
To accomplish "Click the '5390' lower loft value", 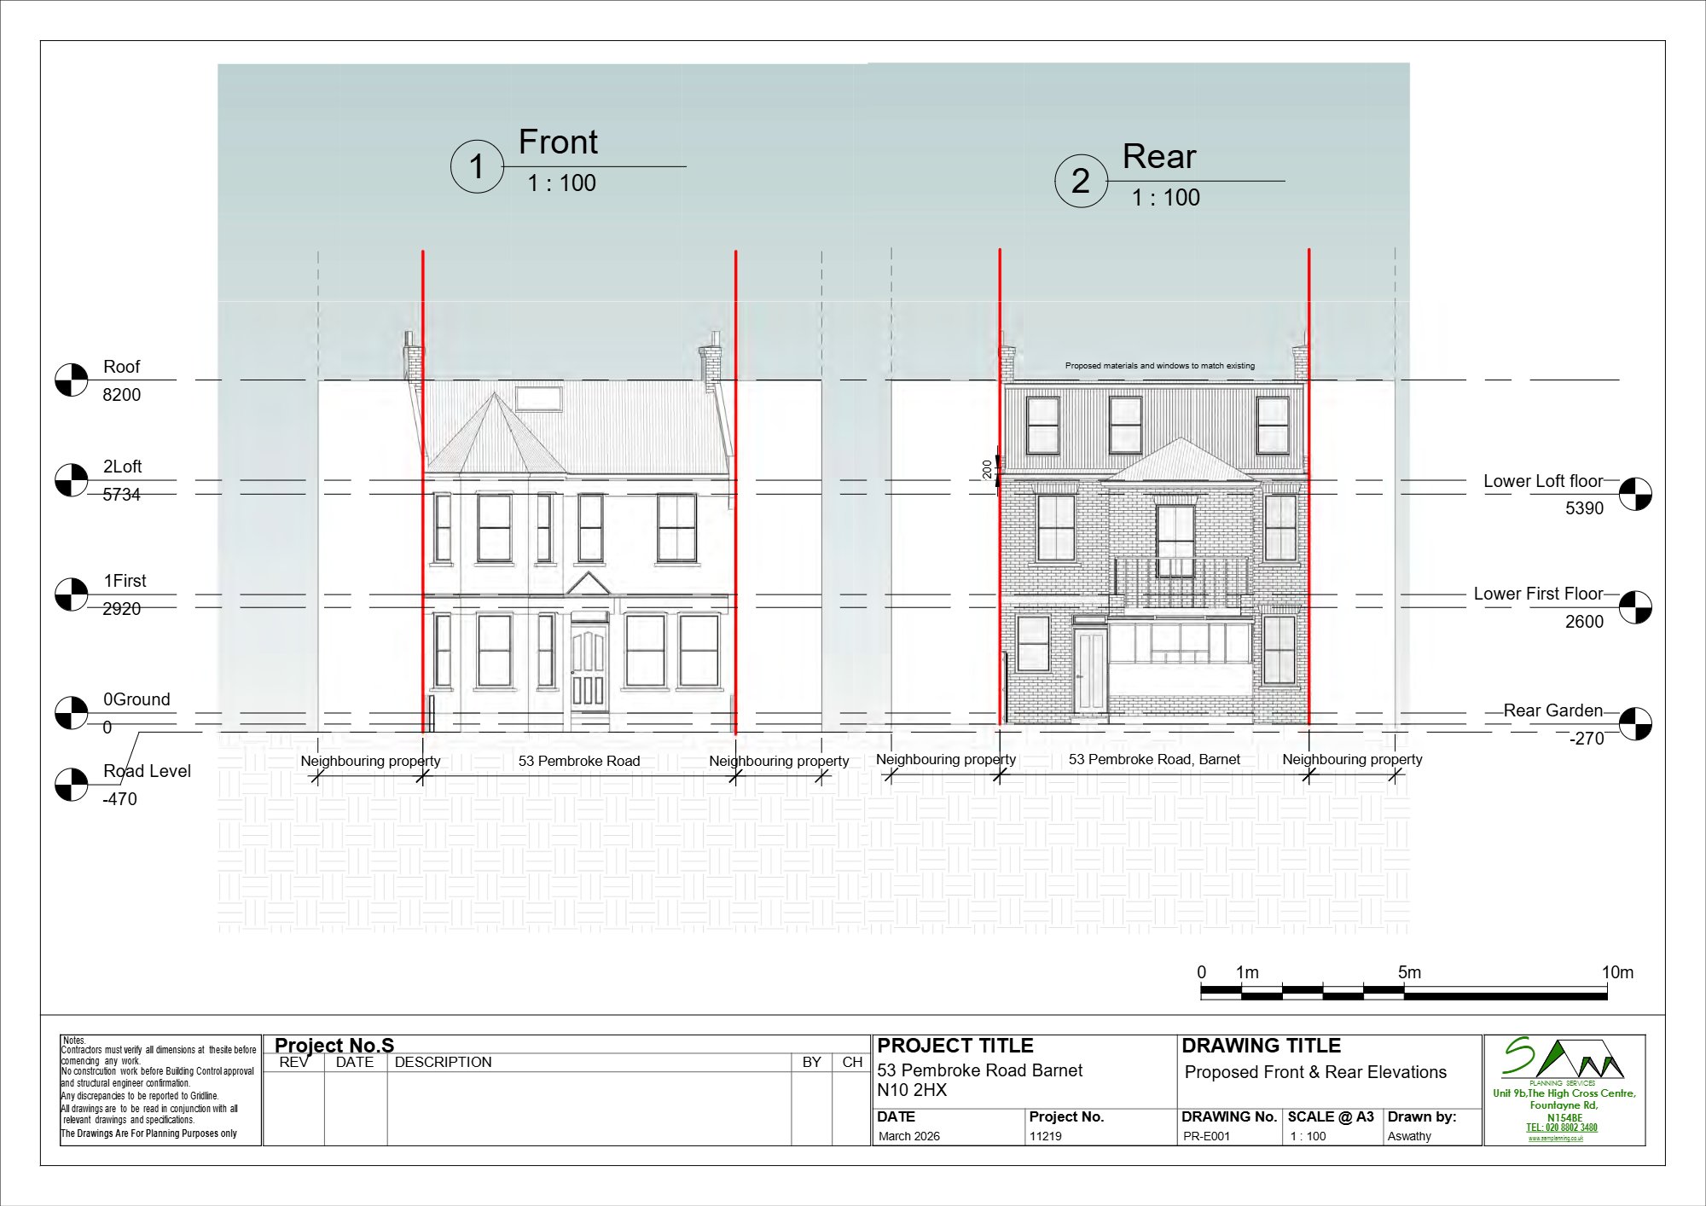I will (x=1584, y=508).
